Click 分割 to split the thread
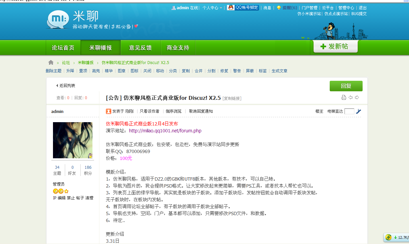The image size is (409, 244). tap(212, 71)
